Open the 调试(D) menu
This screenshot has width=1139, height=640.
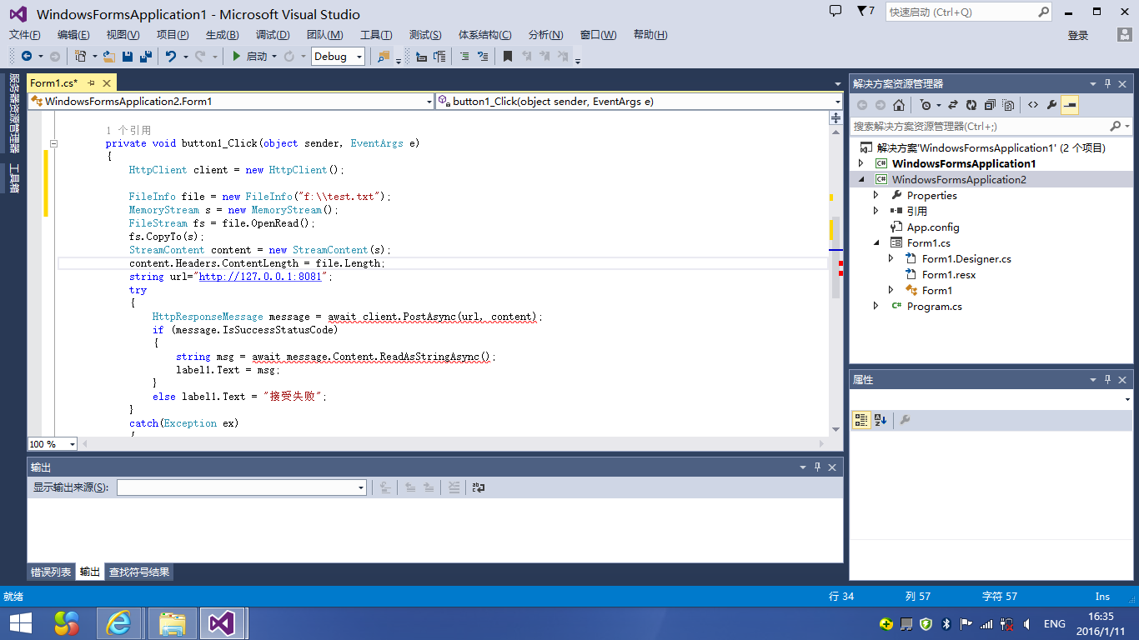tap(272, 35)
